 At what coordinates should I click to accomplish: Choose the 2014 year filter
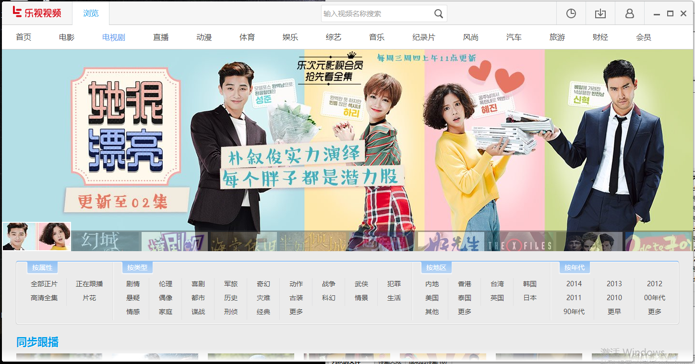tap(574, 284)
